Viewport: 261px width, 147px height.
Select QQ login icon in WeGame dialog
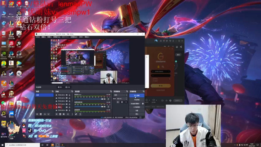tap(158, 67)
